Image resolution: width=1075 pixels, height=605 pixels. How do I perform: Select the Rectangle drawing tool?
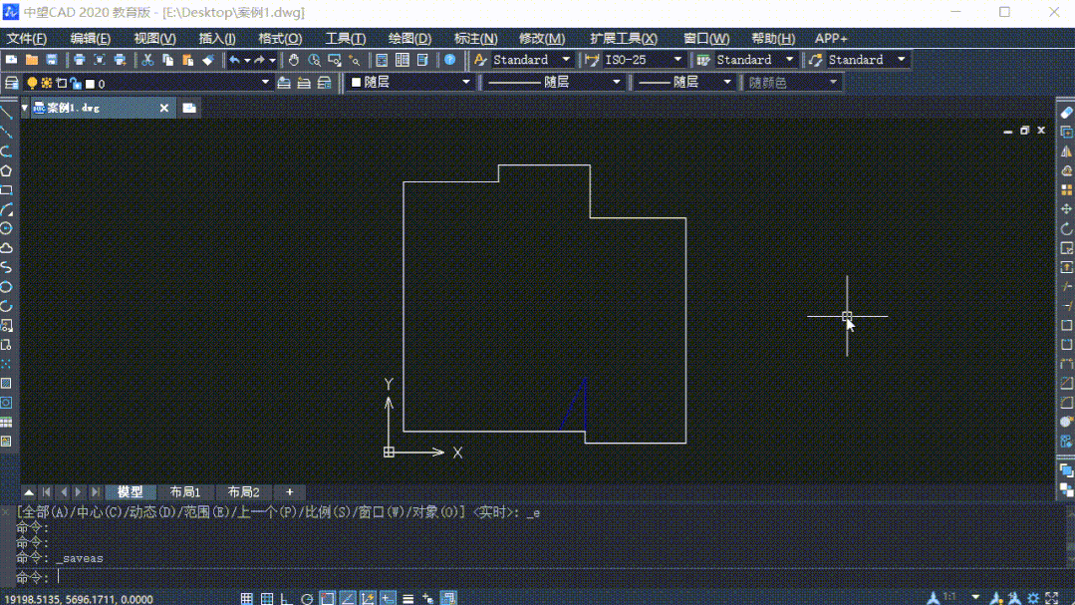[7, 190]
